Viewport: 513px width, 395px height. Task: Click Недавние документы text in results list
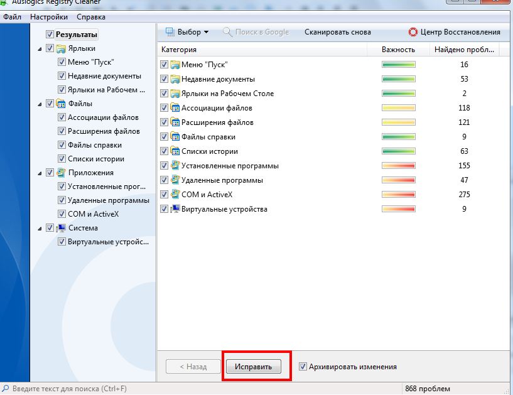click(x=219, y=79)
